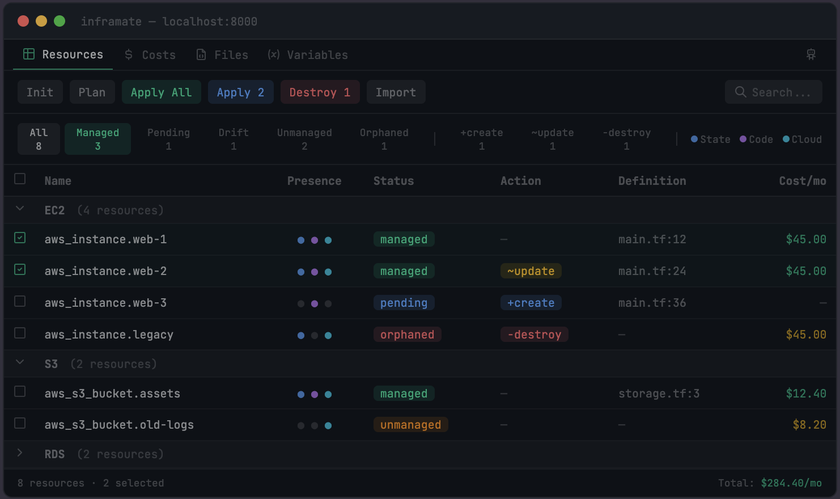Select the Resources tab
The width and height of the screenshot is (840, 499).
(63, 55)
